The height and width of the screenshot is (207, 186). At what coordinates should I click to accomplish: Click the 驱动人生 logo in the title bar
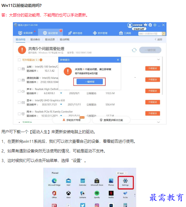16,25
